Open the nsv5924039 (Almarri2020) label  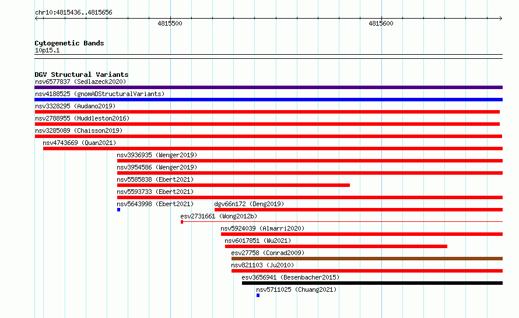click(262, 228)
